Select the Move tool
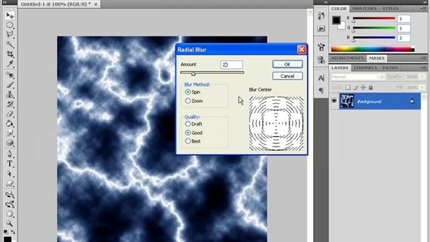The width and height of the screenshot is (430, 242). 9,15
